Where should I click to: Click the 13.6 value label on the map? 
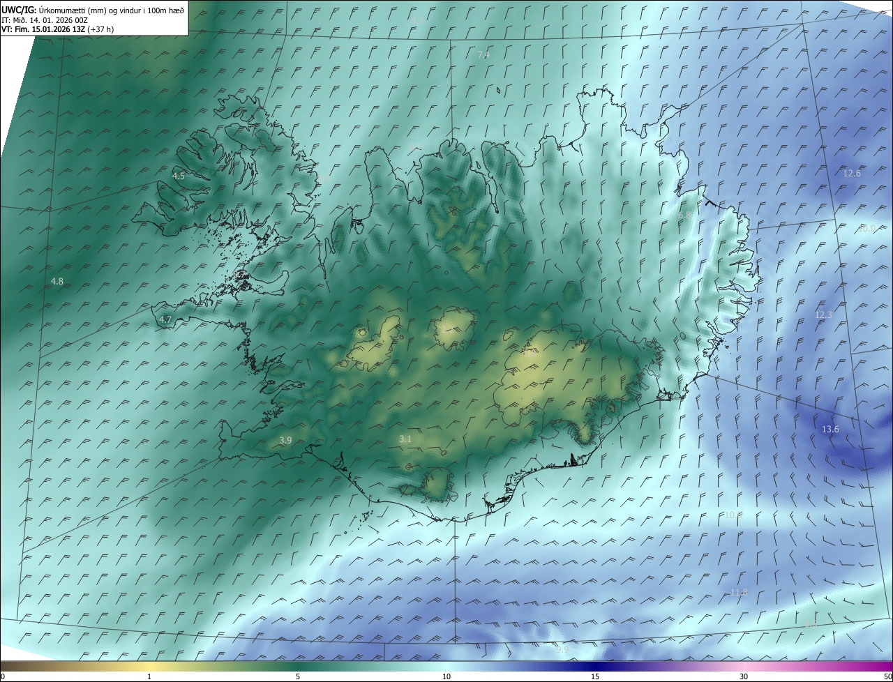(x=830, y=430)
